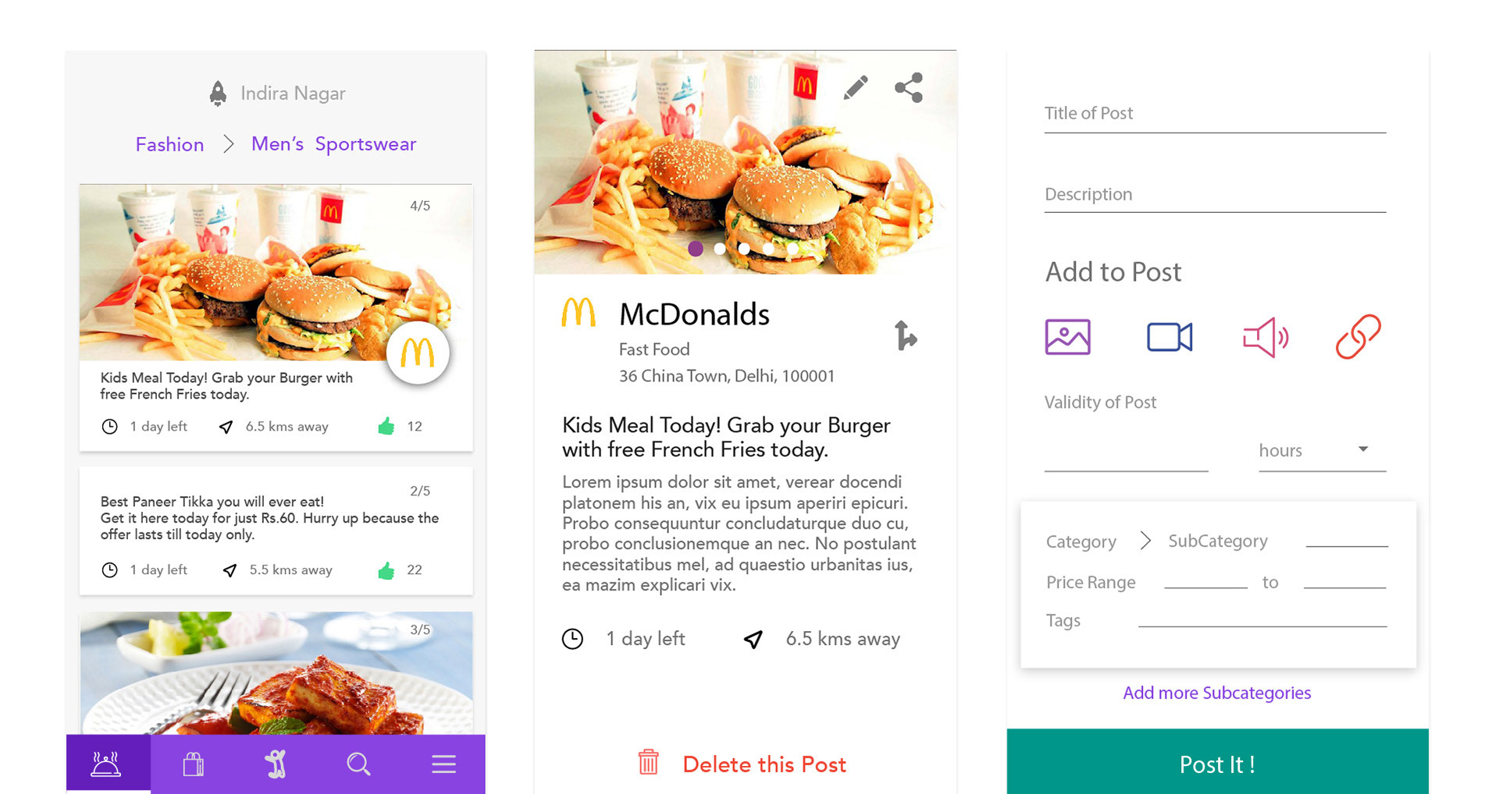Click the Title of Post field
The image size is (1499, 794).
[1215, 114]
